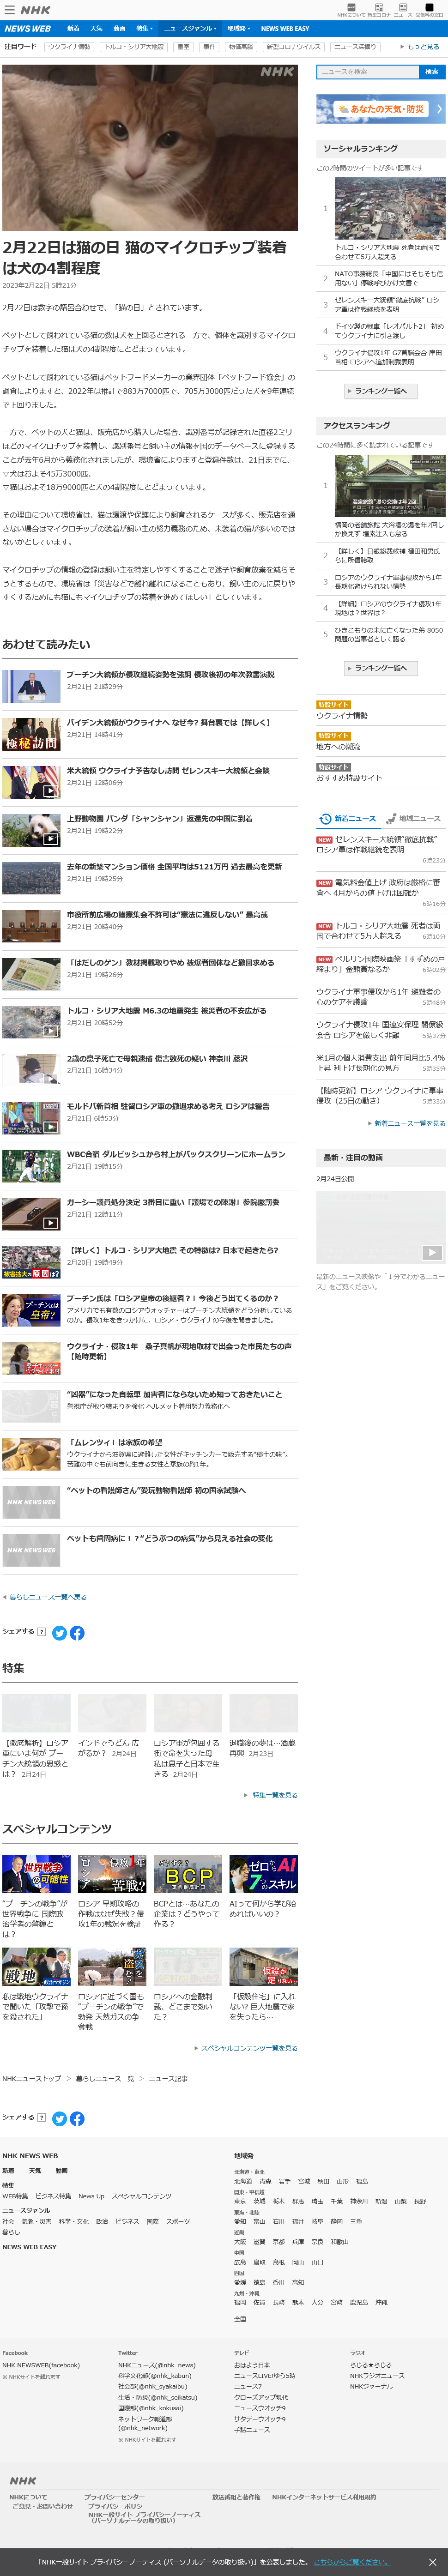Open the panda シャンシャン article thumbnail
This screenshot has width=448, height=2576.
pos(31,829)
